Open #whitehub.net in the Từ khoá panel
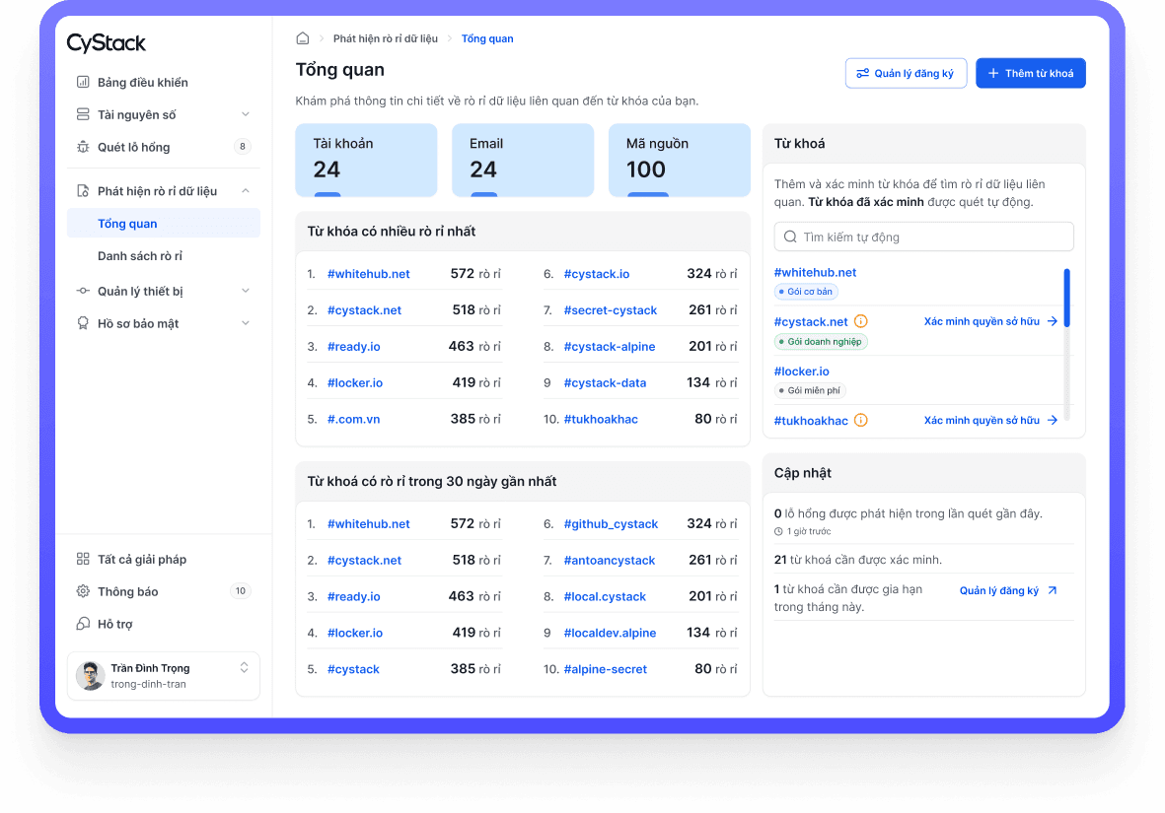The image size is (1165, 813). [815, 273]
